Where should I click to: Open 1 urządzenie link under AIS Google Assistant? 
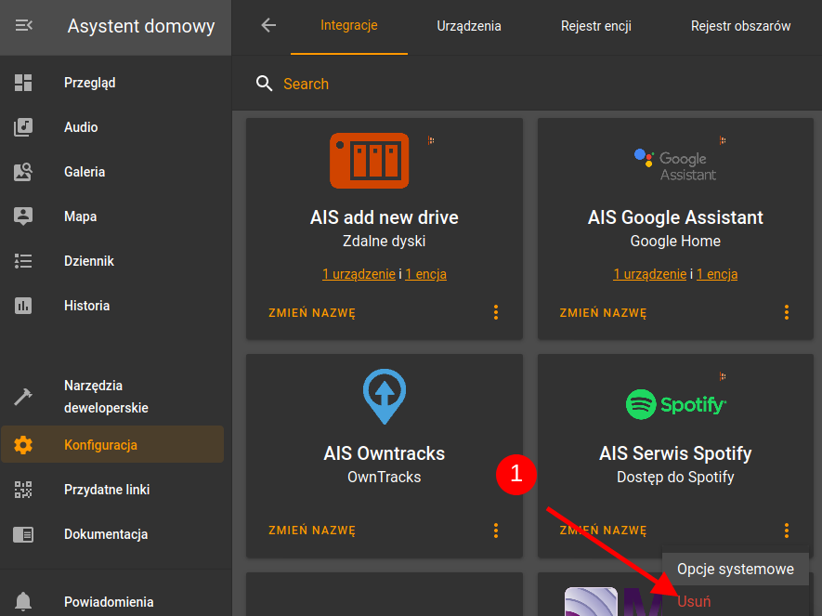tap(649, 274)
